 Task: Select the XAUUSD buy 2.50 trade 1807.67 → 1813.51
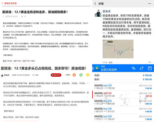(x=123, y=110)
